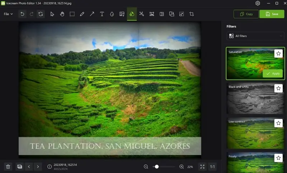The width and height of the screenshot is (287, 173).
Task: Open the Add image tool
Action: point(122,14)
